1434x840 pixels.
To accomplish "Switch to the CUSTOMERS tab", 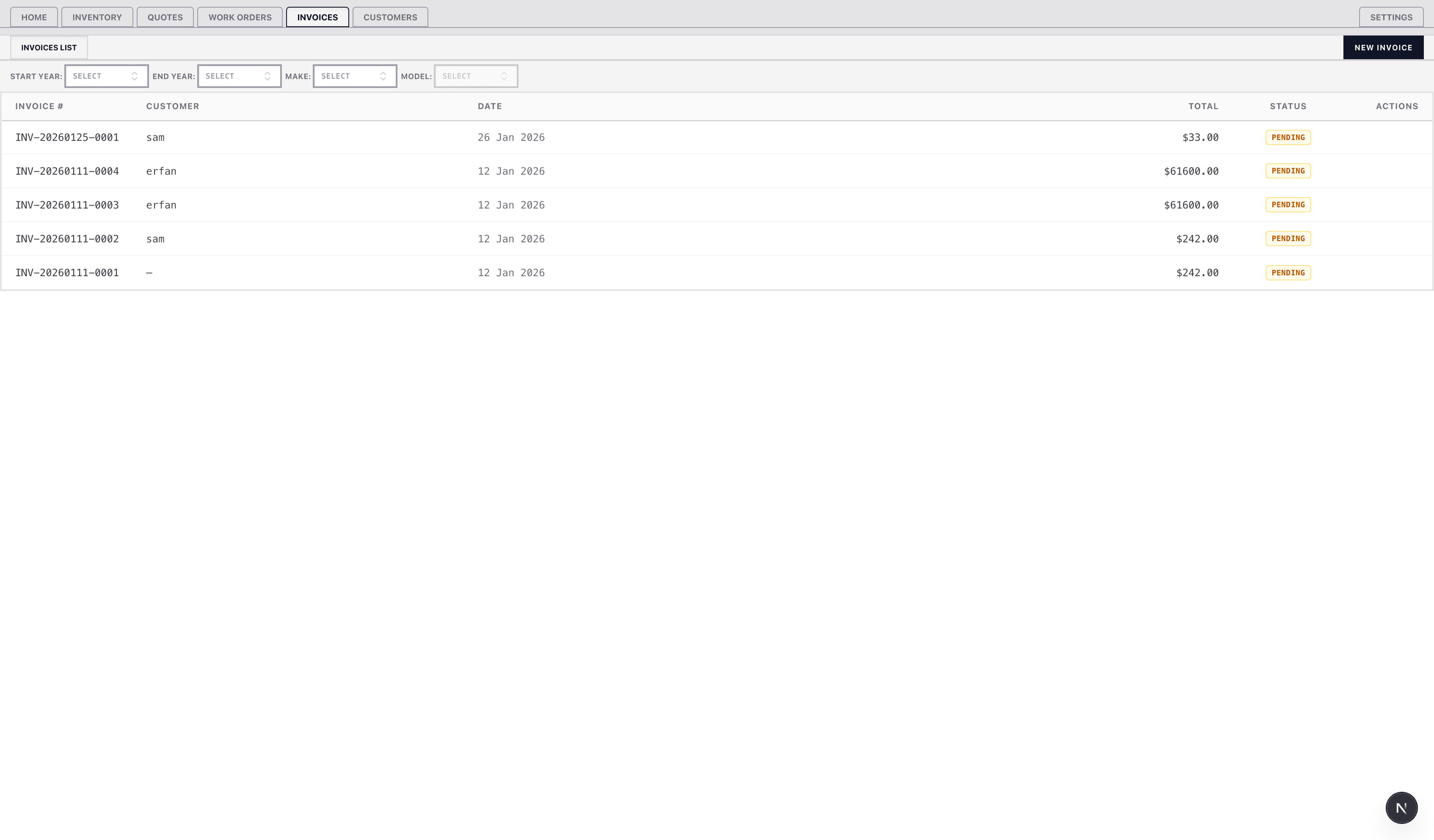I will click(x=390, y=17).
